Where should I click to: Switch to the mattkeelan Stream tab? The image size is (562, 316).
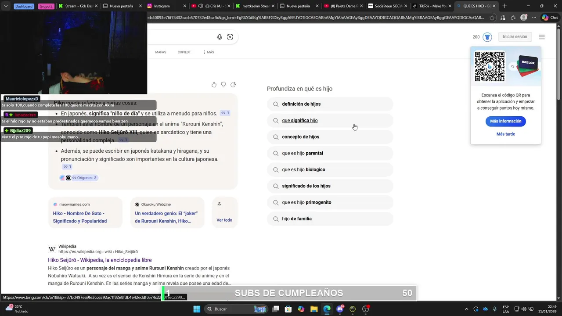tap(255, 6)
